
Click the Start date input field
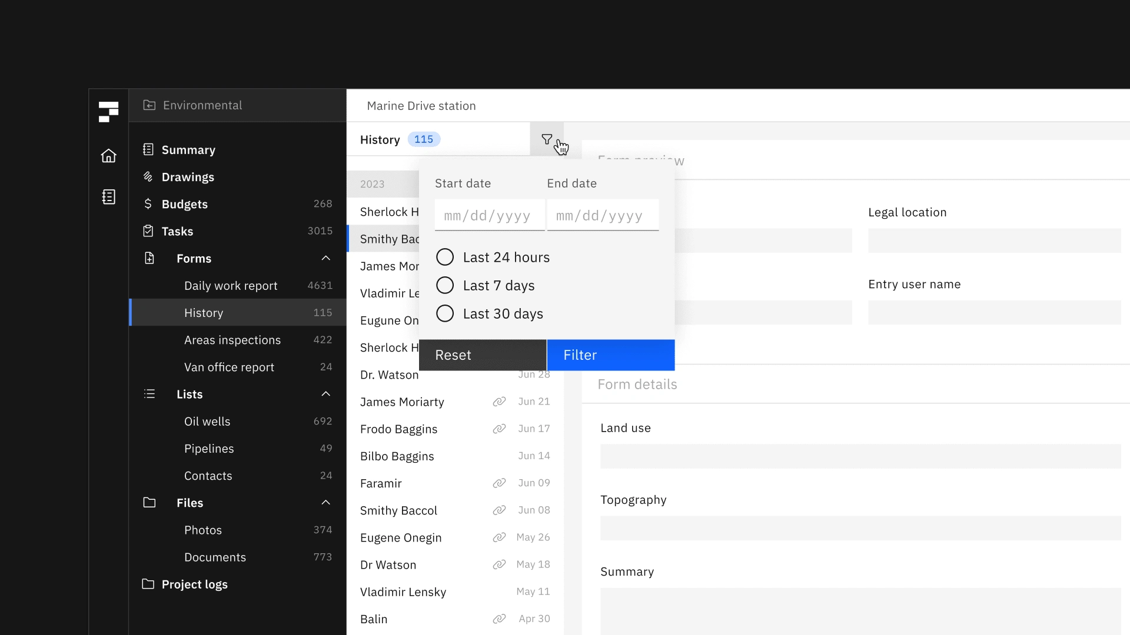tap(489, 215)
